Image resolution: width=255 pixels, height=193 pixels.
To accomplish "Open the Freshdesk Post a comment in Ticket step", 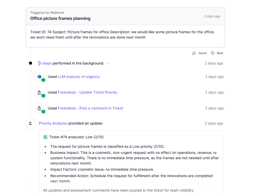I will [x=90, y=108].
